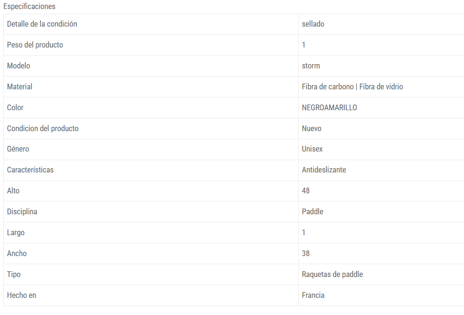The image size is (464, 315).
Task: Select the 'Hecho en' row label
Action: click(21, 295)
